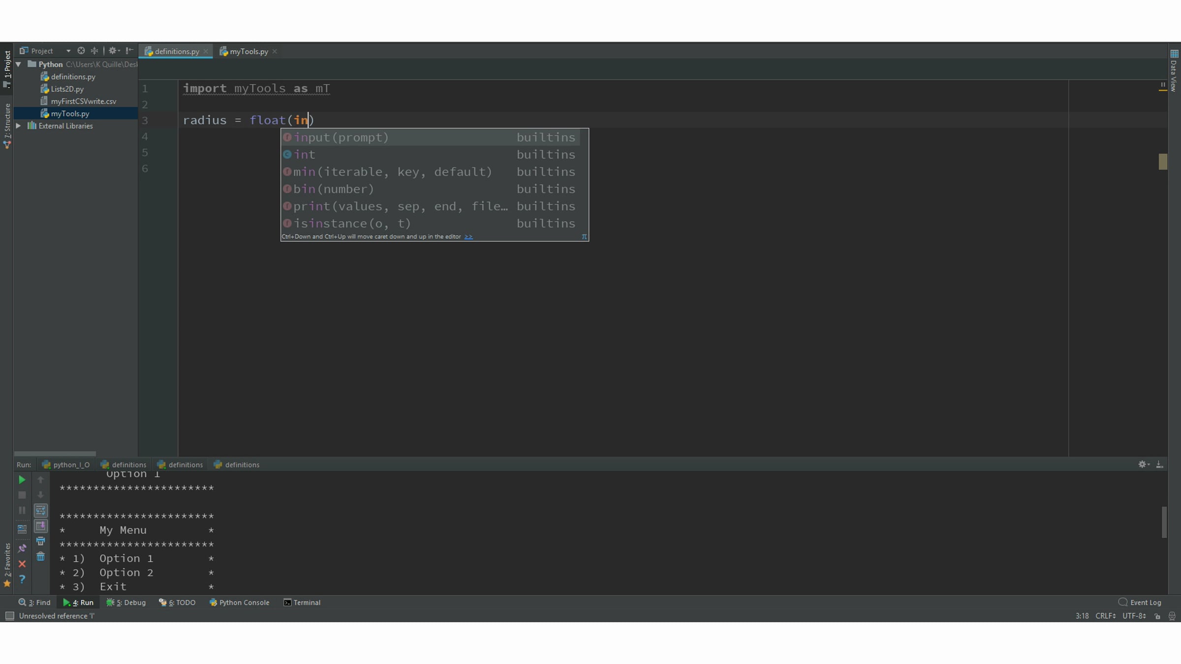Switch to the first definitions run tab
Image resolution: width=1181 pixels, height=664 pixels.
[124, 465]
